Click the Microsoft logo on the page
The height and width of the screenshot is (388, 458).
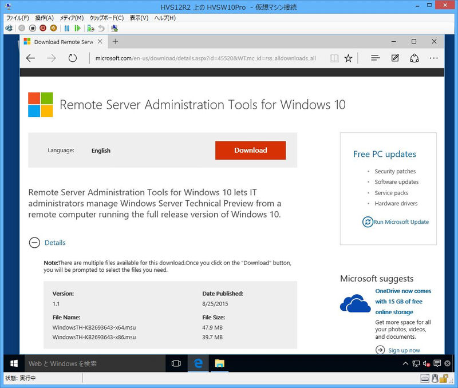[x=41, y=105]
